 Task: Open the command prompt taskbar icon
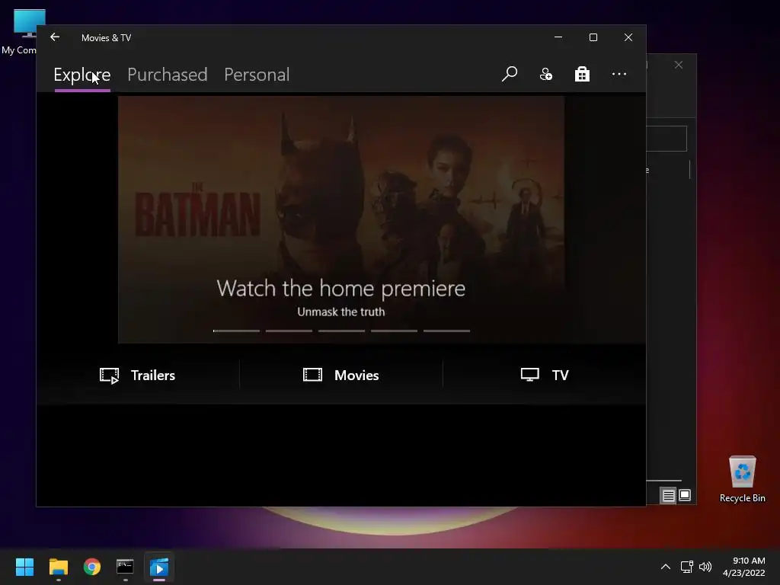(x=126, y=567)
